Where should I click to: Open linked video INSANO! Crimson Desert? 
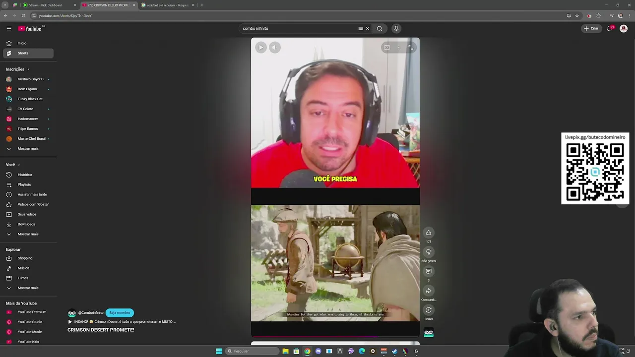(x=122, y=322)
